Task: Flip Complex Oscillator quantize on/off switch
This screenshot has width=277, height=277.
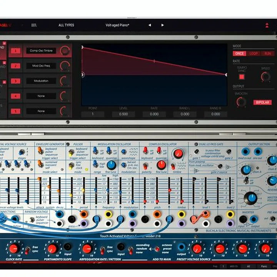Action: pyautogui.click(x=159, y=150)
